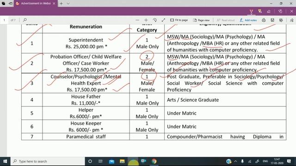Open a new browser tab
Screen dimensions: 296x166
click(61, 3)
